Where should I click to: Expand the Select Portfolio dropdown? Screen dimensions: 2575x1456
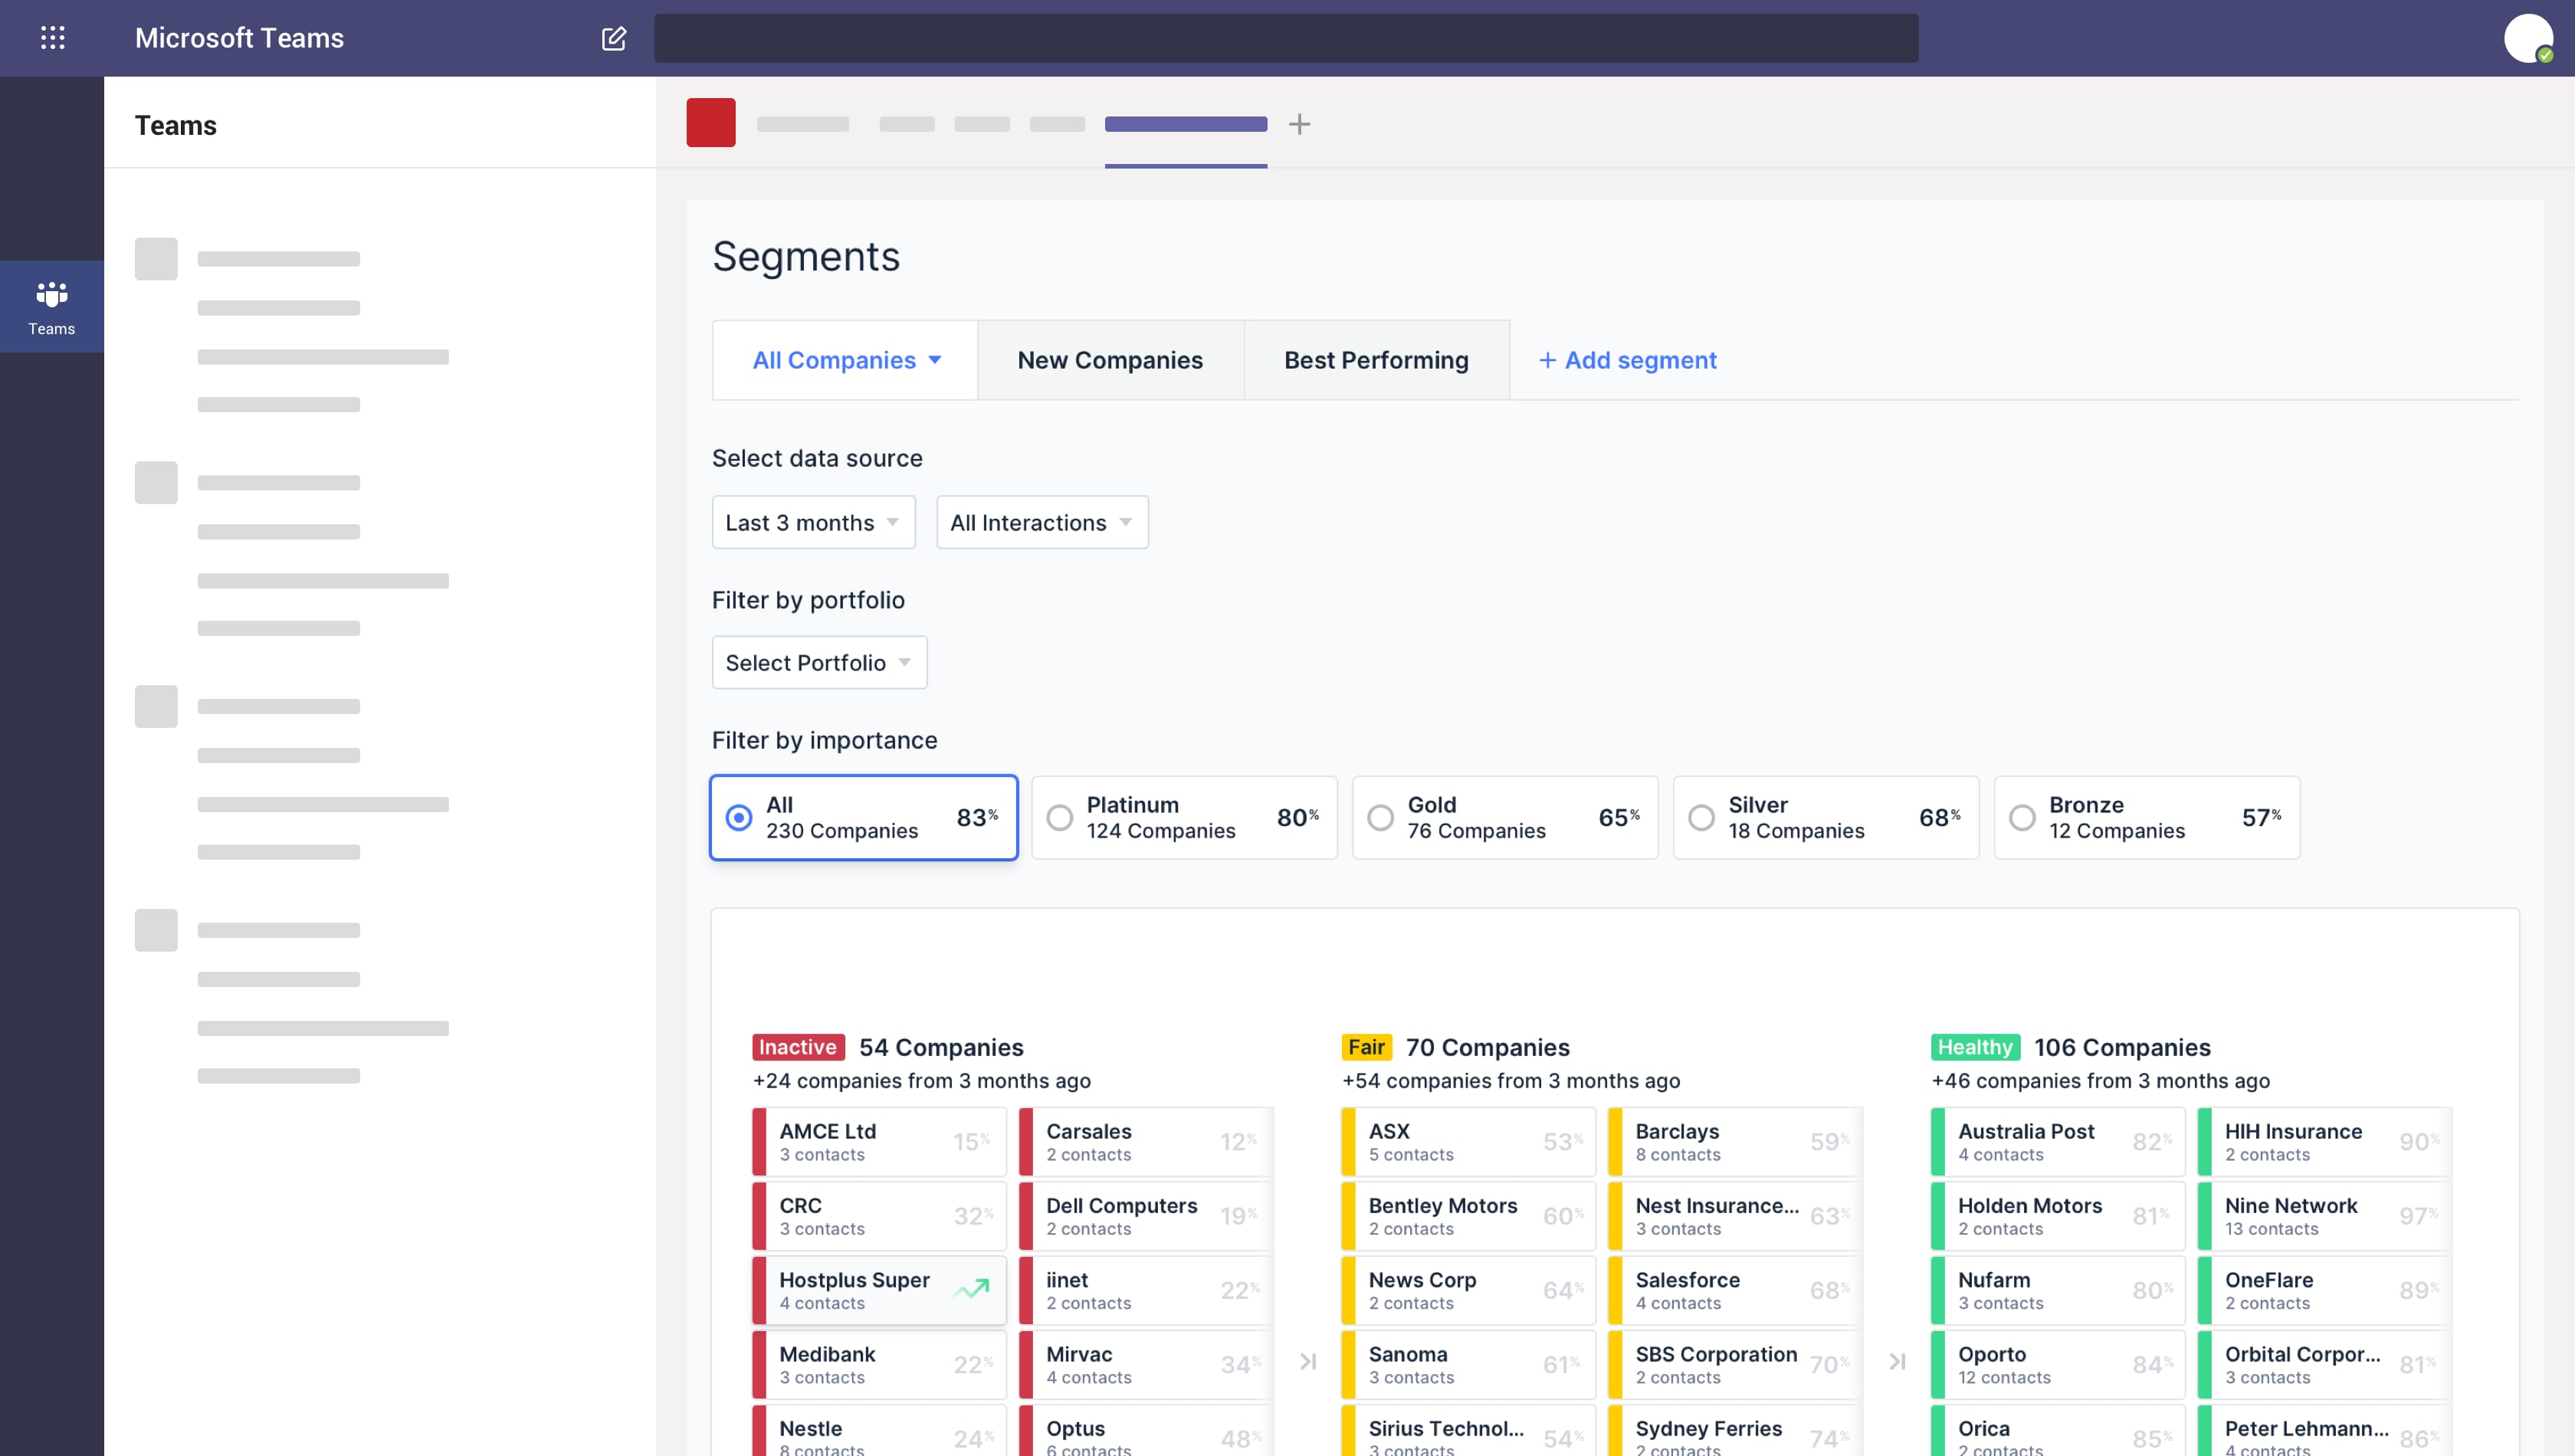coord(818,661)
